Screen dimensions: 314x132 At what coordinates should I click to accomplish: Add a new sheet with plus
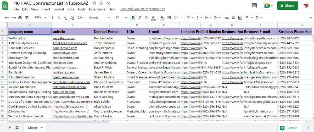click(x=10, y=128)
